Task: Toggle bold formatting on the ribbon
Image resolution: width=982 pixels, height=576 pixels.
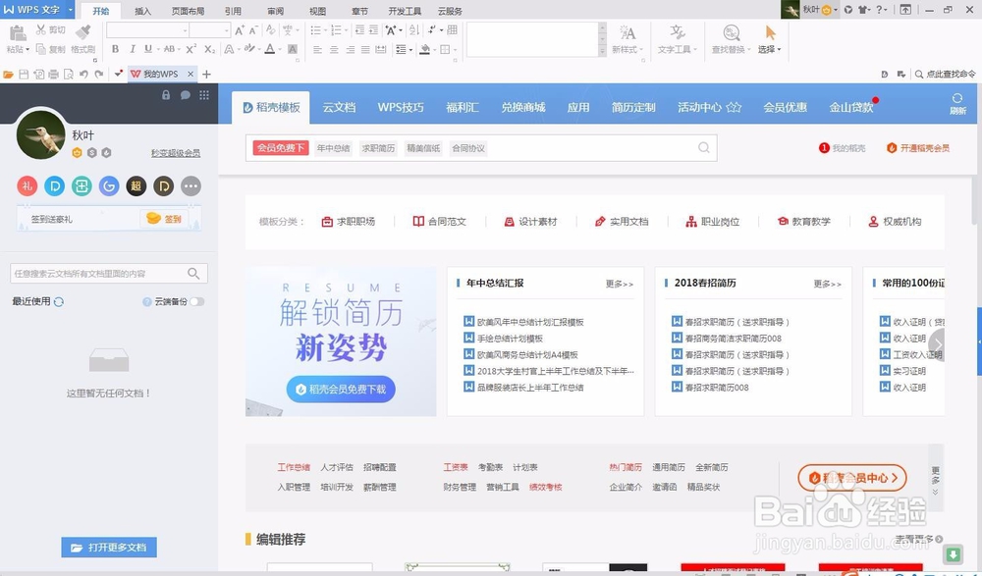Action: point(116,48)
